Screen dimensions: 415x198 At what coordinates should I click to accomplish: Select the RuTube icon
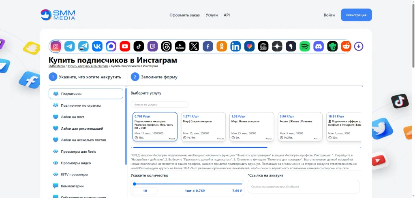(180, 46)
